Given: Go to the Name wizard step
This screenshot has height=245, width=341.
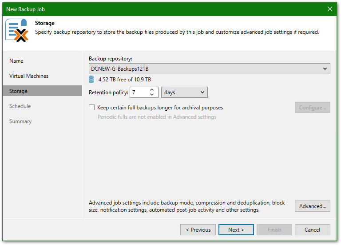Looking at the screenshot, I should click(16, 61).
